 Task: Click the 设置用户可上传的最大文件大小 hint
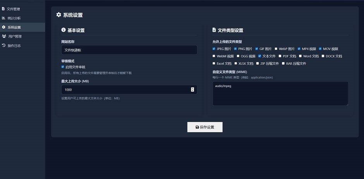point(90,98)
